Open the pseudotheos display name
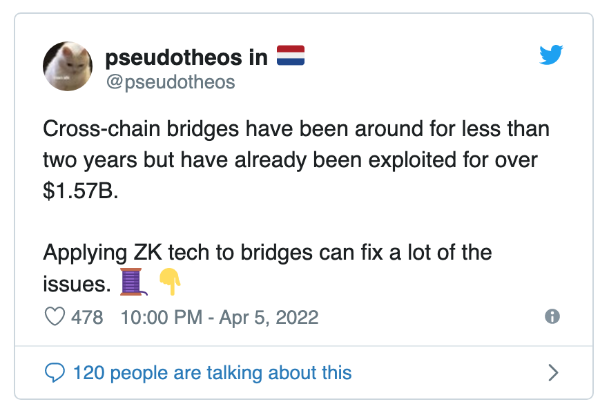The width and height of the screenshot is (609, 413). click(173, 57)
